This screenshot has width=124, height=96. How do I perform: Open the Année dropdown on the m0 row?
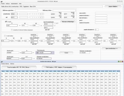pos(73,17)
